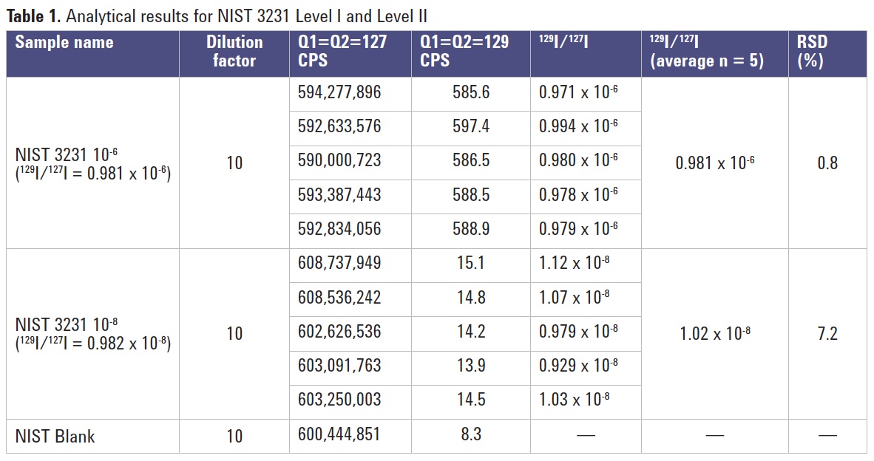Image resolution: width=874 pixels, height=461 pixels.
Task: Select the NIST 3231 10⁻⁶ sample name cell
Action: (x=92, y=164)
